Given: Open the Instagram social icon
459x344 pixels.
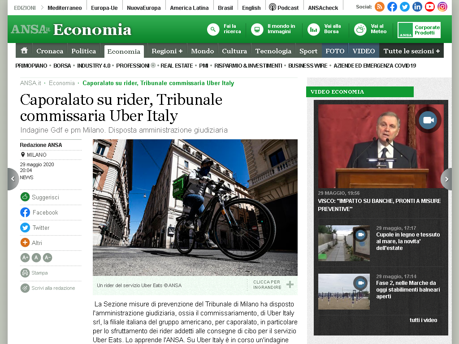Looking at the screenshot, I should [x=442, y=7].
